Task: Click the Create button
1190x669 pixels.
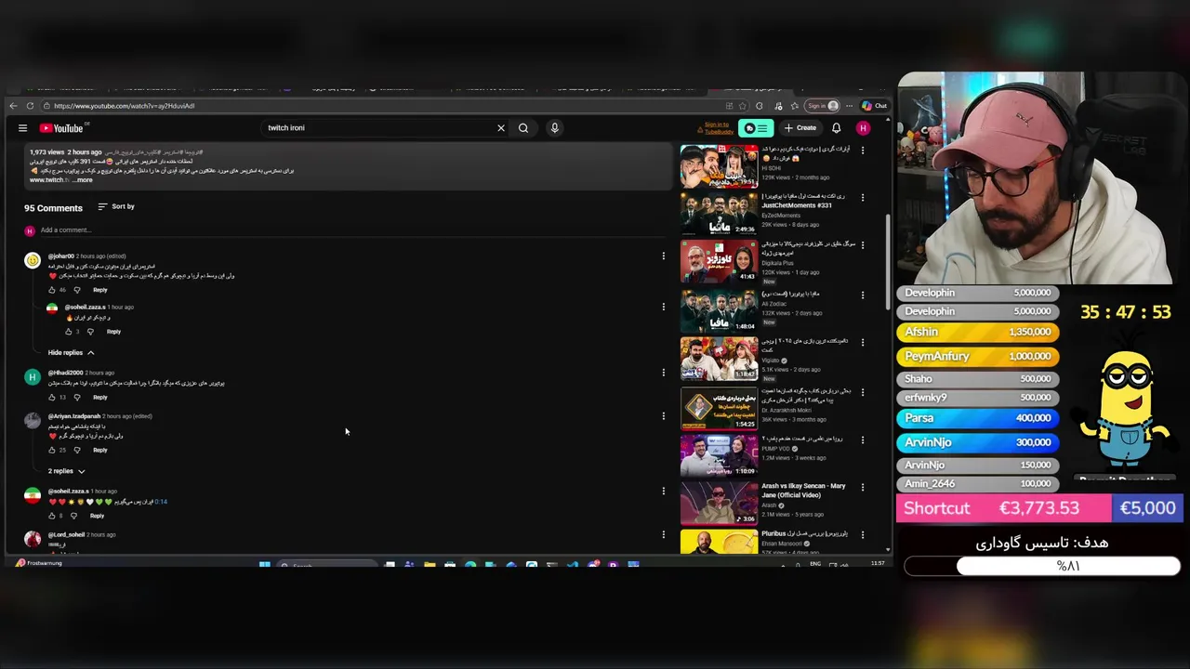Action: pyautogui.click(x=800, y=128)
